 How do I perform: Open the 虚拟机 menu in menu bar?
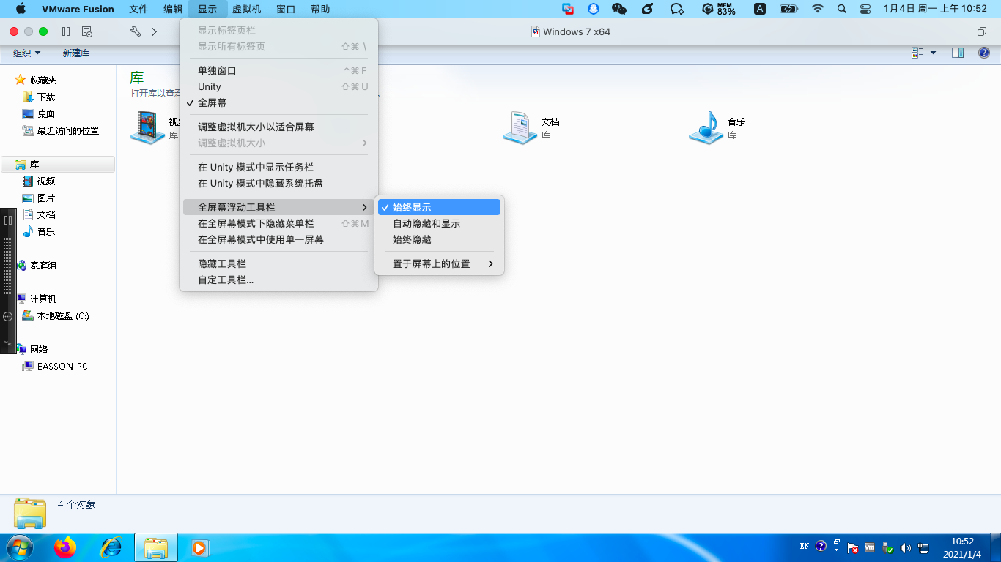(x=246, y=10)
